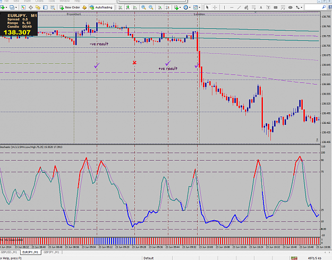Screen dimensions: 332x260
Task: Switch to the GBPUSD.,M1 chart tab
Action: (9, 252)
